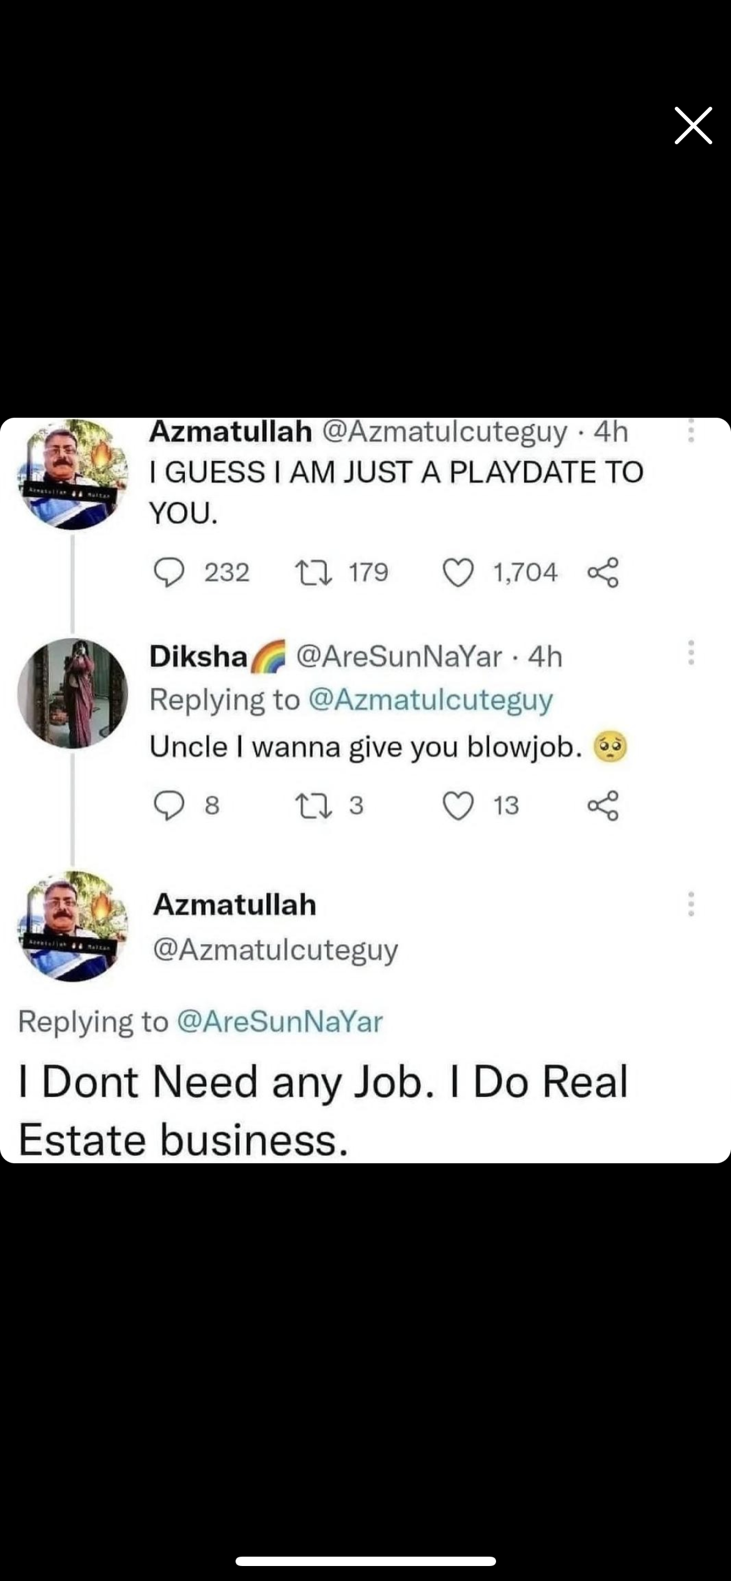View Diksha's profile picture
Image resolution: width=731 pixels, height=1581 pixels.
point(72,693)
